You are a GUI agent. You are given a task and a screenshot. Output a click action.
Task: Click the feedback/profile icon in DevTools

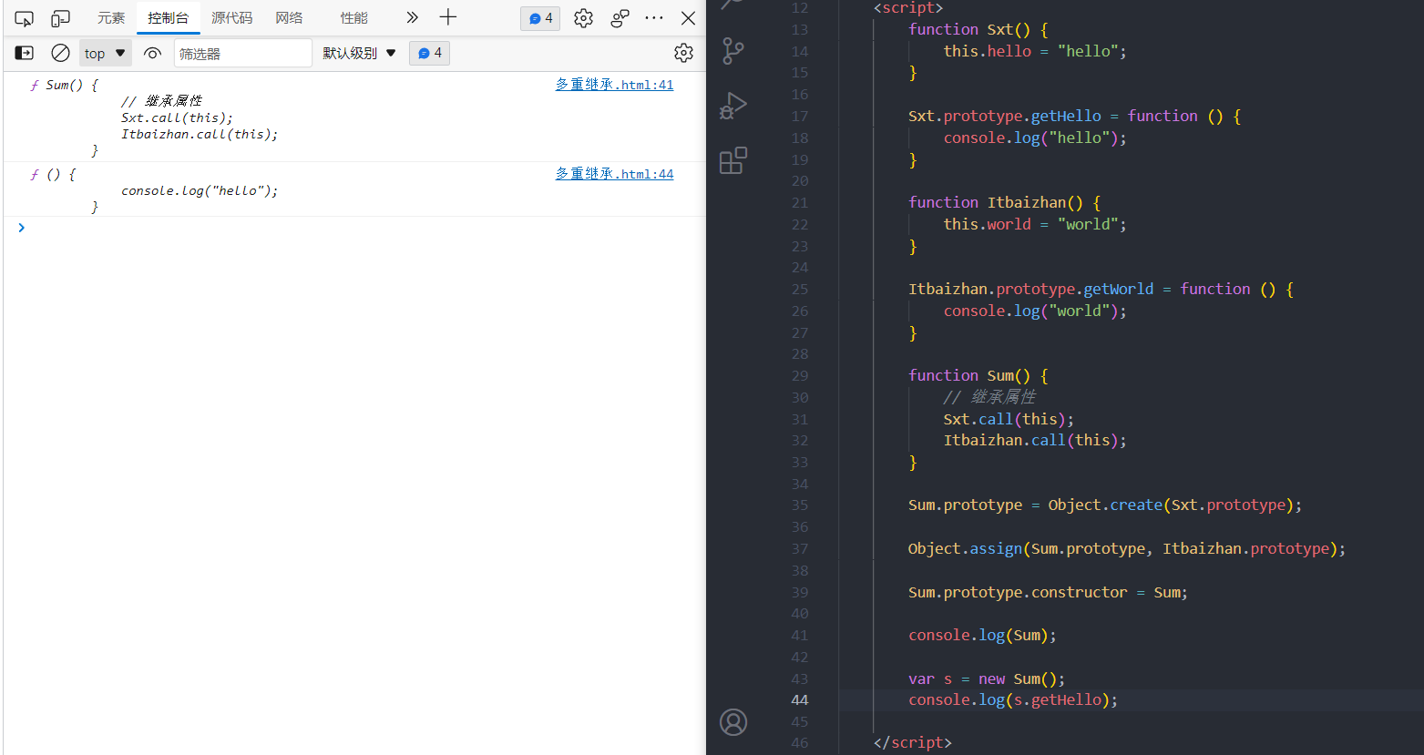coord(620,18)
